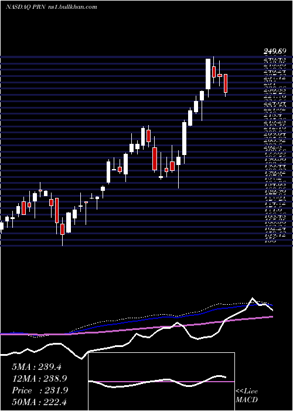The height and width of the screenshot is (411, 293).
Task: Click the Price : 231.9 readout
Action: tap(40, 390)
